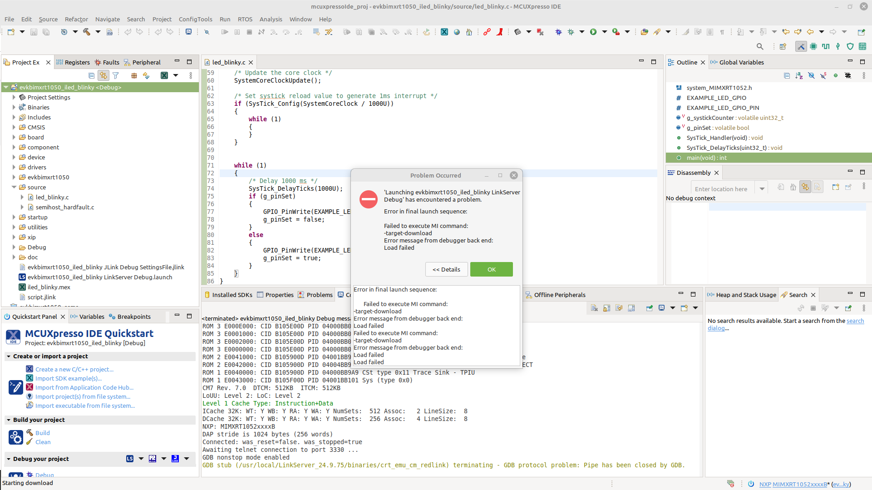
Task: Select main(void) : int in the Outline
Action: click(x=706, y=158)
